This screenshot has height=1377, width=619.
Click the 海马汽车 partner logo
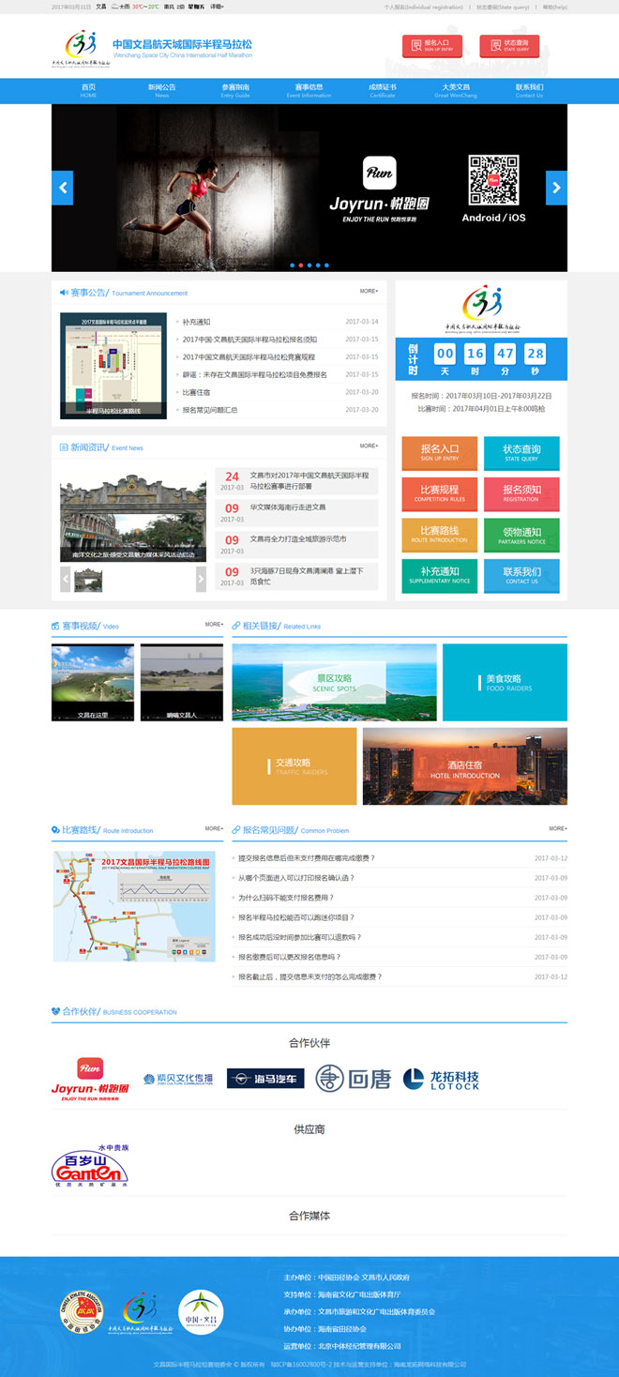266,1080
